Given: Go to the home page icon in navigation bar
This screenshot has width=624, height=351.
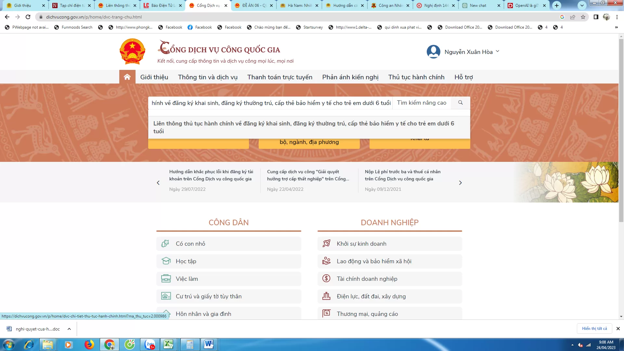Looking at the screenshot, I should pyautogui.click(x=127, y=77).
